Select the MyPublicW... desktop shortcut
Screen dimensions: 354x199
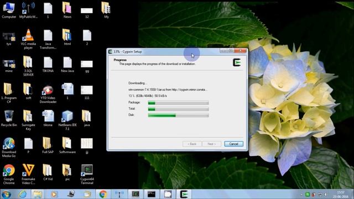tap(28, 11)
